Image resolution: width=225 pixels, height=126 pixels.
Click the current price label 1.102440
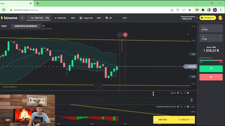[x=191, y=66]
